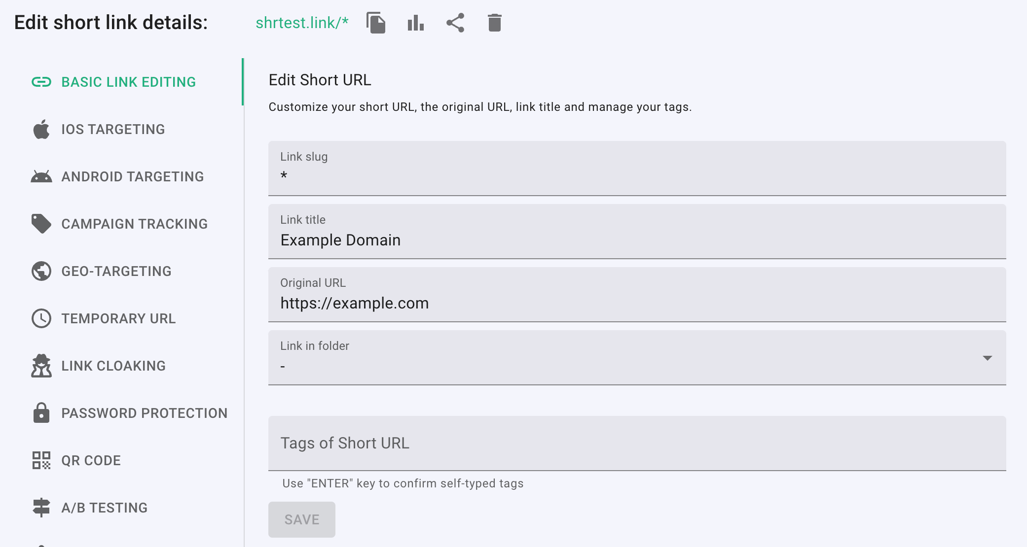Click the chain link icon beside Basic Link Editing
The image size is (1027, 547).
pyautogui.click(x=41, y=82)
